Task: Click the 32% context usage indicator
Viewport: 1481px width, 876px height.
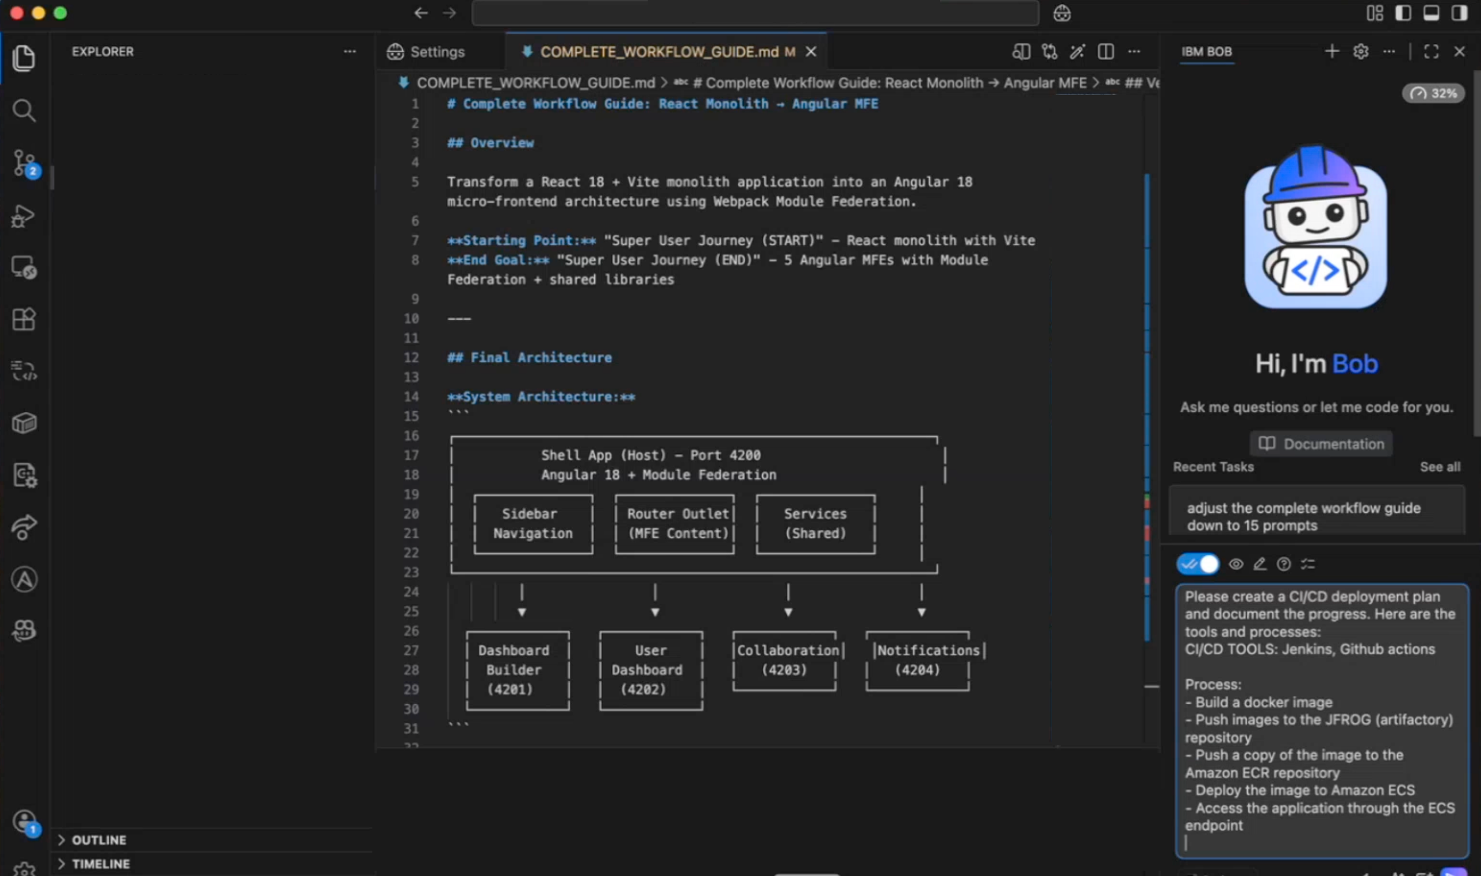Action: tap(1432, 93)
